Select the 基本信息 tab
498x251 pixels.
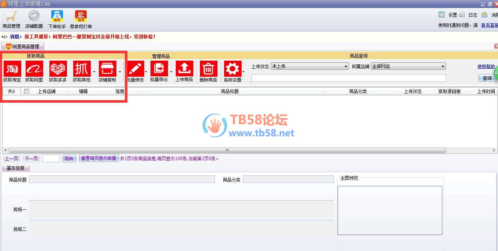[x=16, y=168]
